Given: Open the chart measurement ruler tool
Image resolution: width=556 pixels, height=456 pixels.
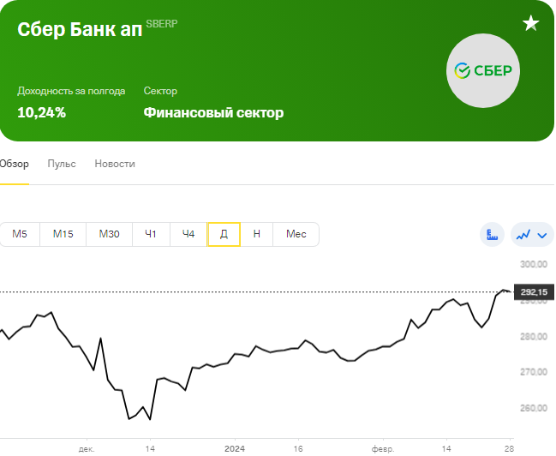Looking at the screenshot, I should point(492,235).
